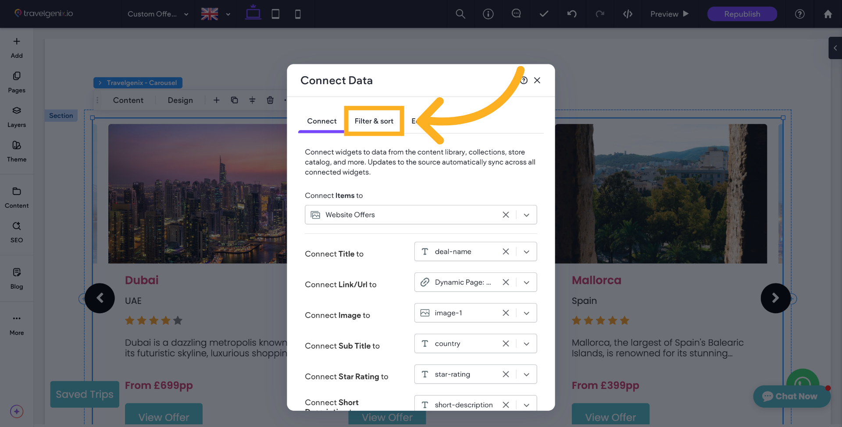Open the Blog panel
842x427 pixels.
(x=17, y=278)
